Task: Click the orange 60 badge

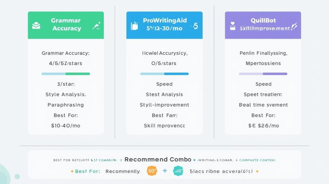Action: click(152, 171)
